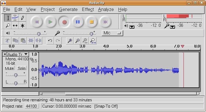The height and width of the screenshot is (112, 206).
Task: Redo the last undone action
Action: tap(58, 41)
